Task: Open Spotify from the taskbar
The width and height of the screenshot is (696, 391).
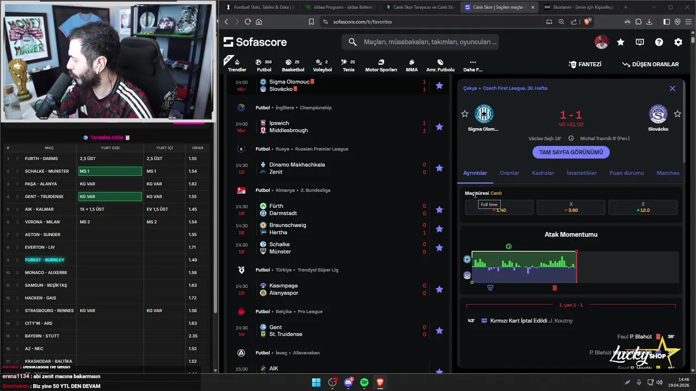Action: pos(364,382)
